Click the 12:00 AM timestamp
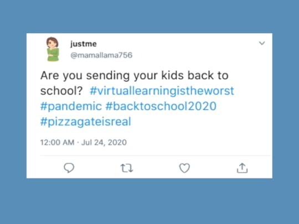Screen dimensions: 299x224 pyautogui.click(x=57, y=143)
